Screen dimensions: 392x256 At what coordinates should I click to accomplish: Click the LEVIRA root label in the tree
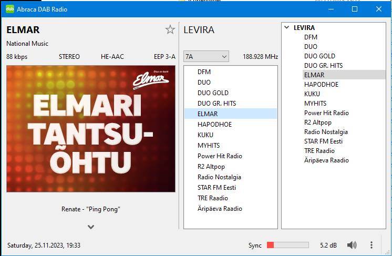coord(304,27)
